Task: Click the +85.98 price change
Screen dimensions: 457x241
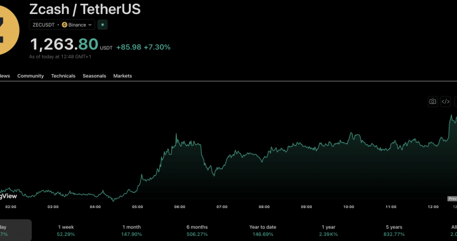Action: tap(128, 47)
